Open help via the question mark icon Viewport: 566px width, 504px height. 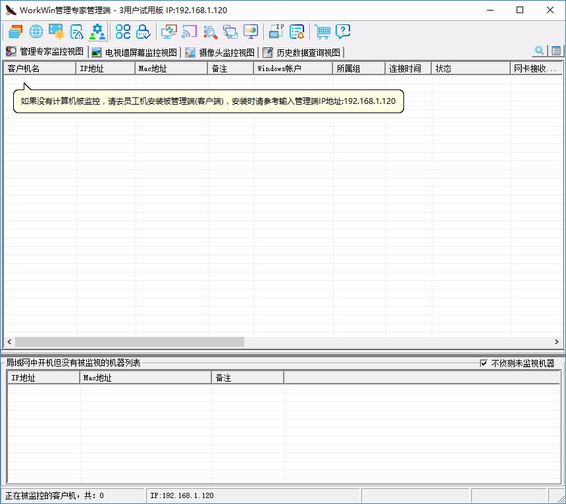tap(343, 31)
